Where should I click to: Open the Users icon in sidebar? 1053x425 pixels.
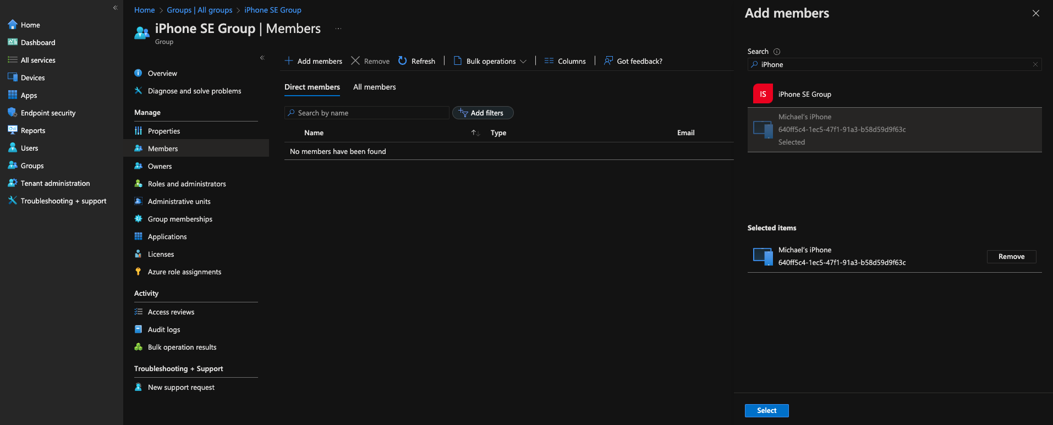pyautogui.click(x=13, y=148)
